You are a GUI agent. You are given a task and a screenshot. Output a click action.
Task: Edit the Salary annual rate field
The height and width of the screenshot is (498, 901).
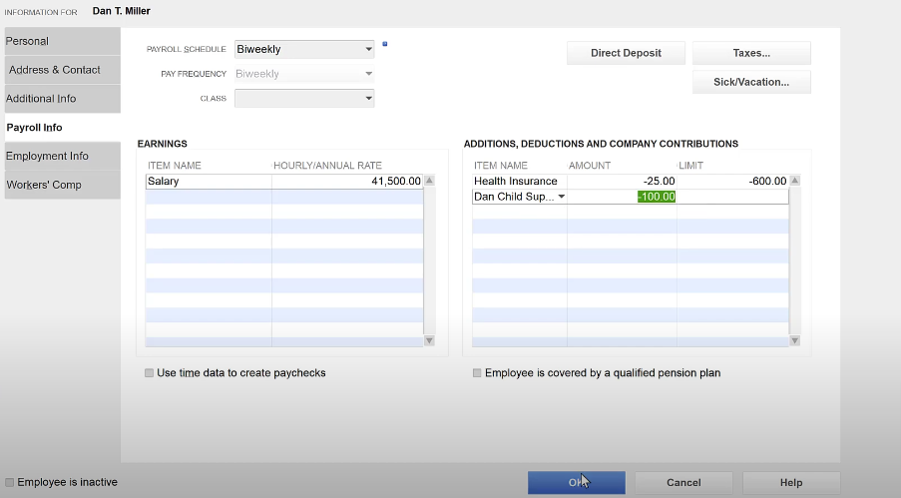coord(347,182)
